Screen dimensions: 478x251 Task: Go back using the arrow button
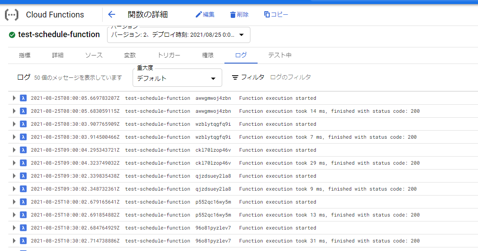(112, 14)
